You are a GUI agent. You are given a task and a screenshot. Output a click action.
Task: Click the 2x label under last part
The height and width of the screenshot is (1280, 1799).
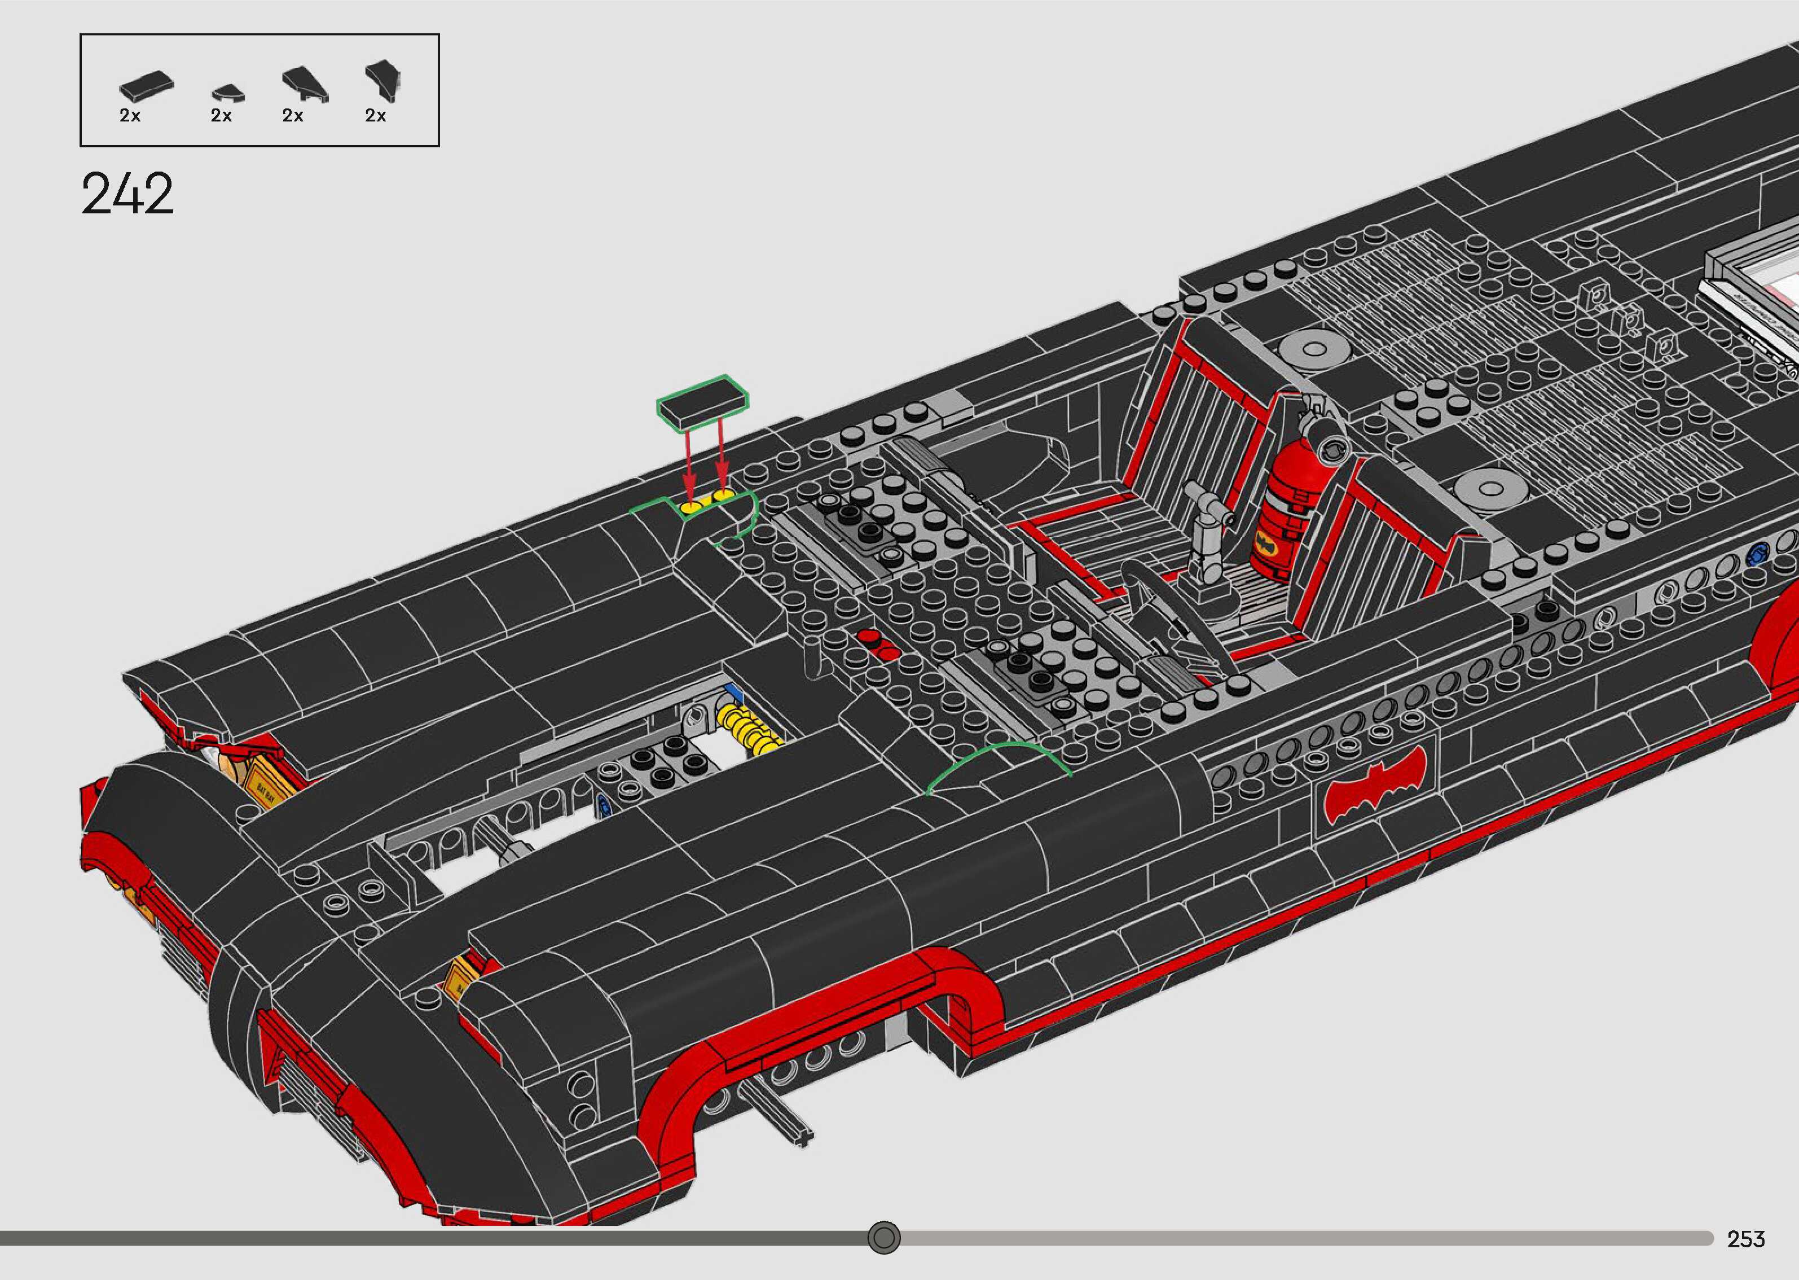376,116
